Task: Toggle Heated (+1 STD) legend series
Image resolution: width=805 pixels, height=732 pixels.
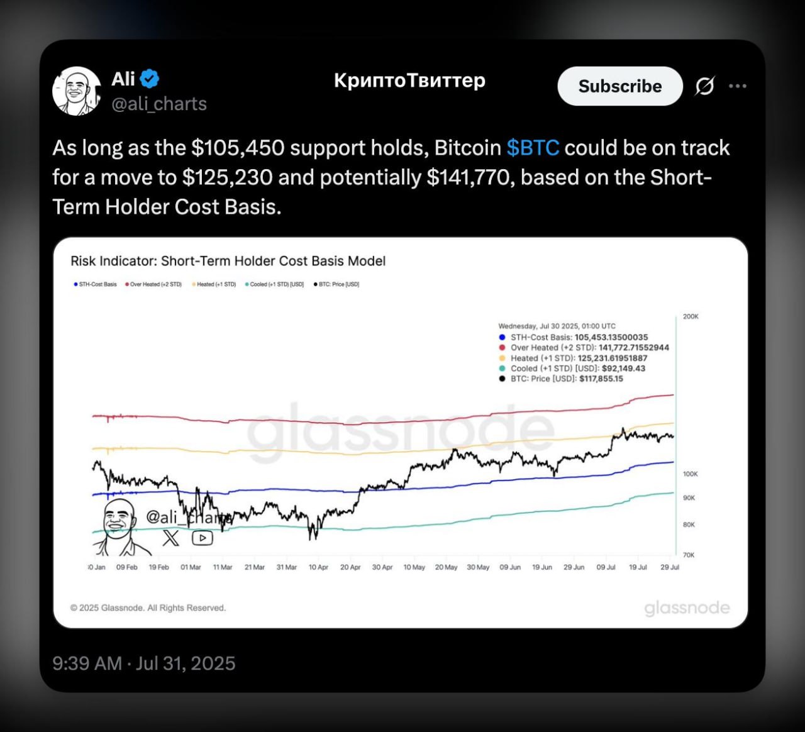Action: [x=214, y=284]
